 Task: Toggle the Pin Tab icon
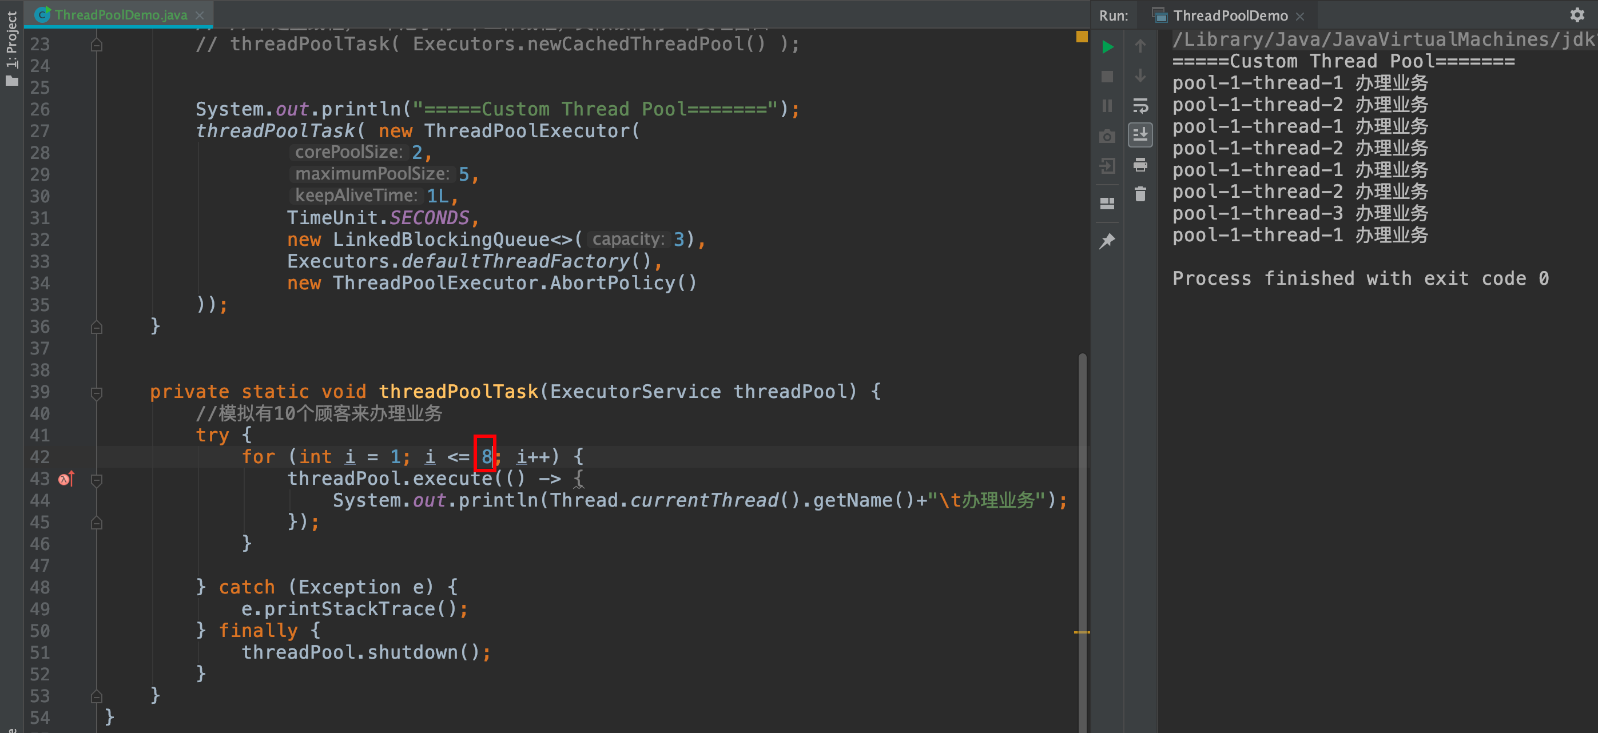pos(1107,241)
